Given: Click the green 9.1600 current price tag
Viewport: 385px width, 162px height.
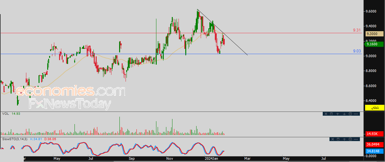Looking at the screenshot, I should pyautogui.click(x=374, y=44).
